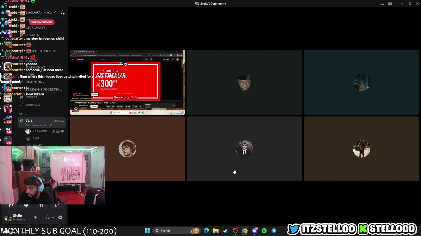This screenshot has width=421, height=236.
Task: Open Spotify from taskbar
Action: (264, 231)
